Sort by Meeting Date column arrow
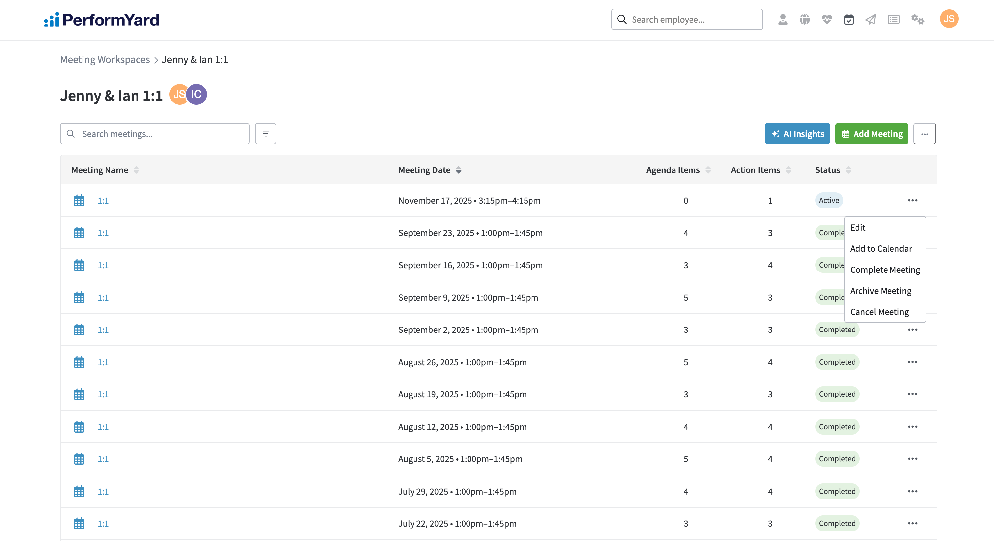 tap(459, 170)
